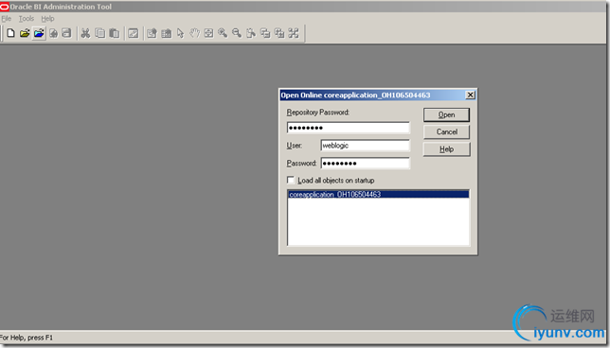Click the Copy toolbar icon

(100, 33)
